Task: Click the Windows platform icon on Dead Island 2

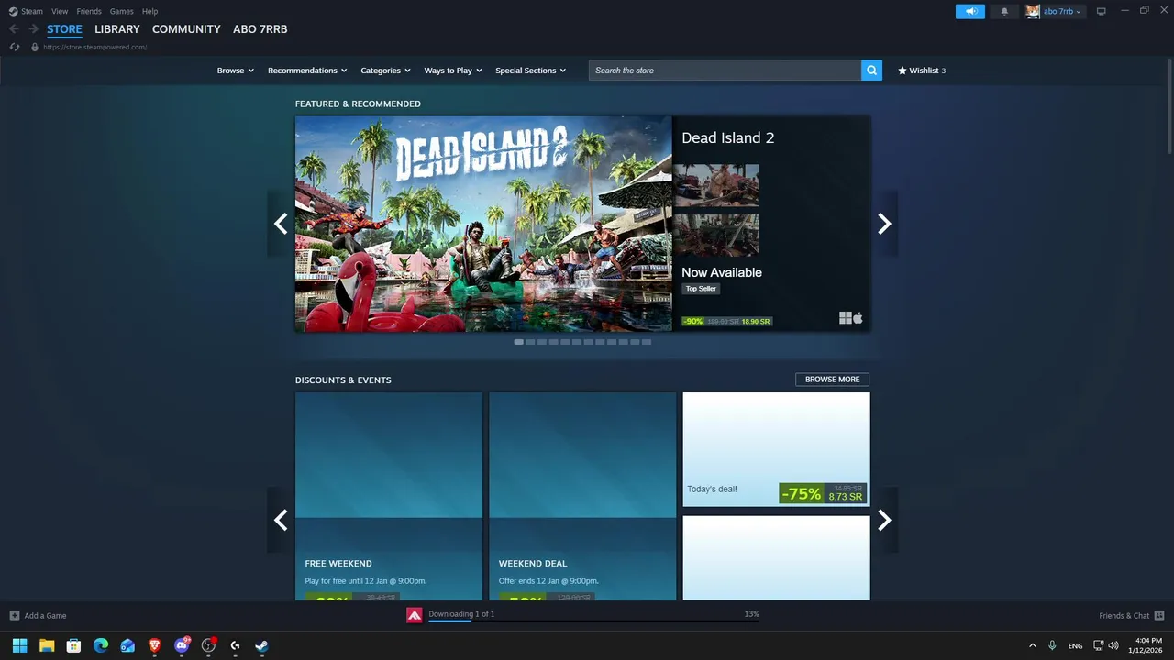Action: pyautogui.click(x=845, y=318)
